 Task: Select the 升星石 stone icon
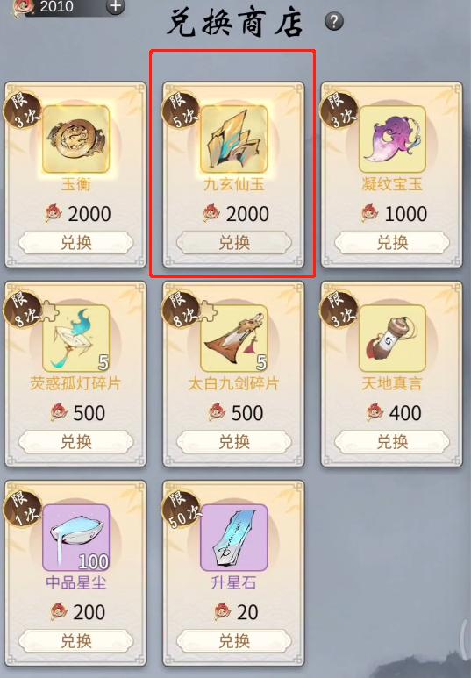(x=234, y=537)
